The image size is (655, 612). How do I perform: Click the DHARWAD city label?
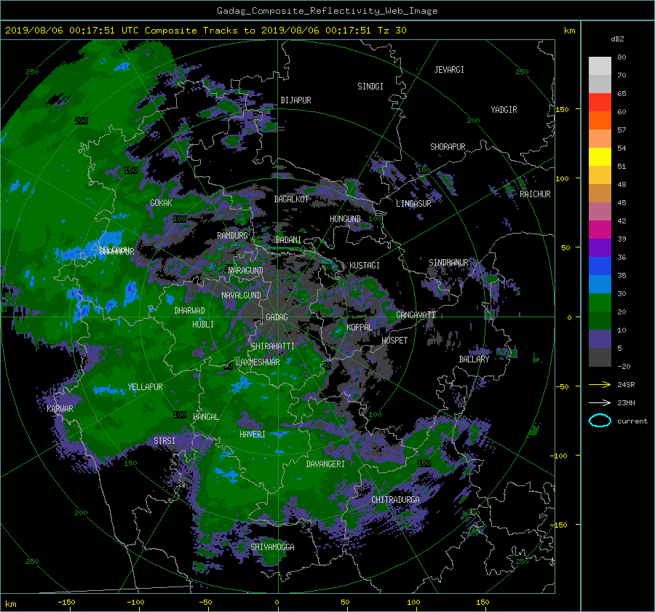(190, 311)
